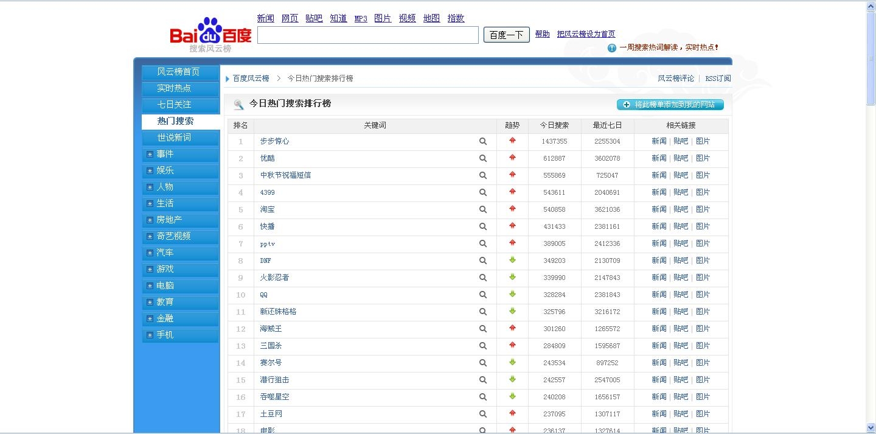The height and width of the screenshot is (434, 876).
Task: Click the keyword 吞噬星空
Action: 275,397
